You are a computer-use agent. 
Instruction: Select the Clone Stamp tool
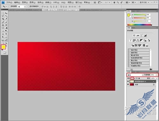pyautogui.click(x=3, y=25)
